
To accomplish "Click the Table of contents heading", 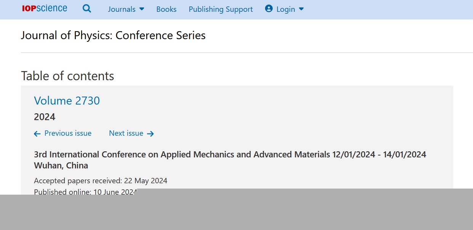I will pyautogui.click(x=67, y=76).
